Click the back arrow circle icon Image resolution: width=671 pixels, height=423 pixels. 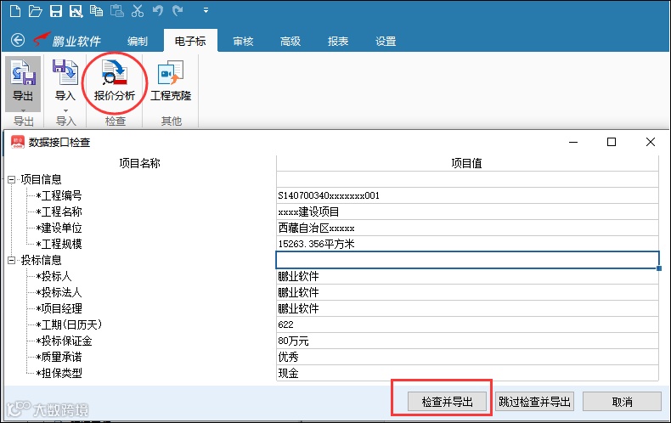18,40
